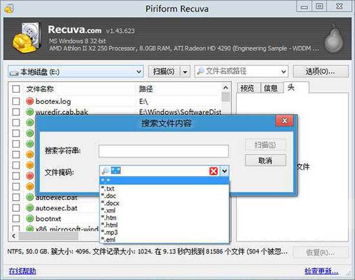Check the box for bootnxt
Viewport: 355px width, 280px height.
click(x=16, y=218)
